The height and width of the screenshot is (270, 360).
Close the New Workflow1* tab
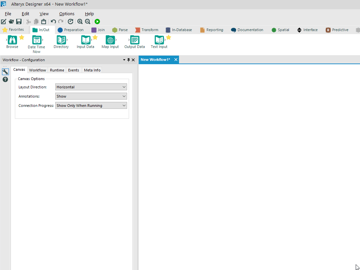point(176,60)
